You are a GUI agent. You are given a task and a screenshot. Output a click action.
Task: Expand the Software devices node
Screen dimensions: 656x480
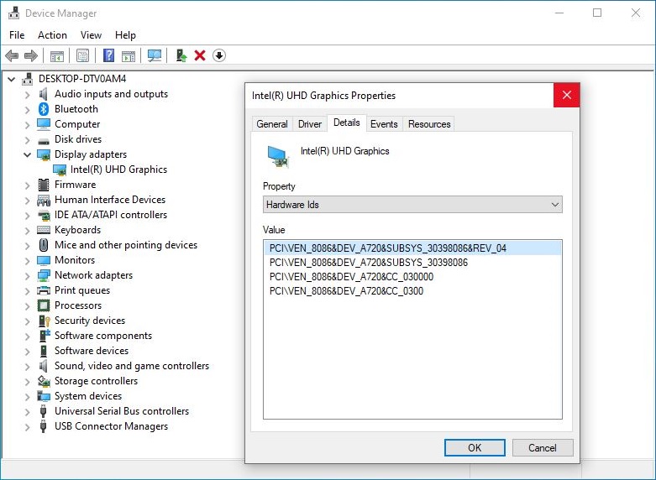(x=28, y=352)
